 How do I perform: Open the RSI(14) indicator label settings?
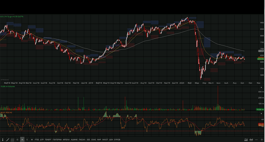[6, 113]
